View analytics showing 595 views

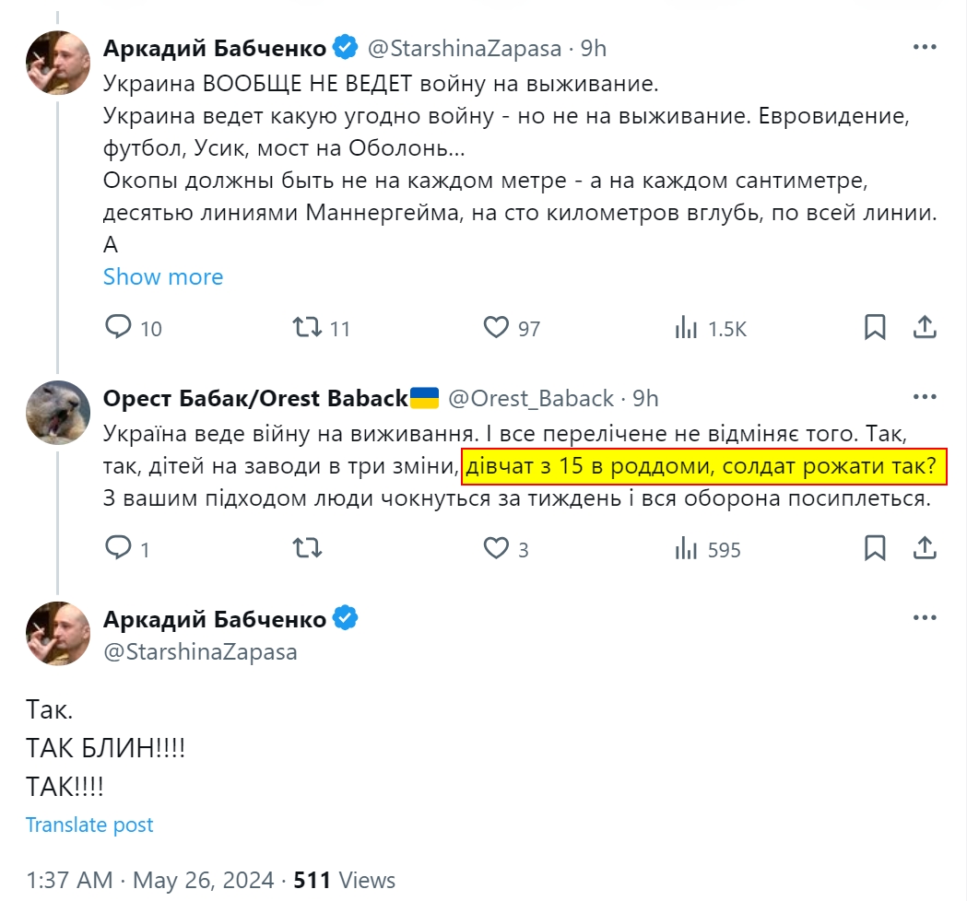[x=687, y=549]
